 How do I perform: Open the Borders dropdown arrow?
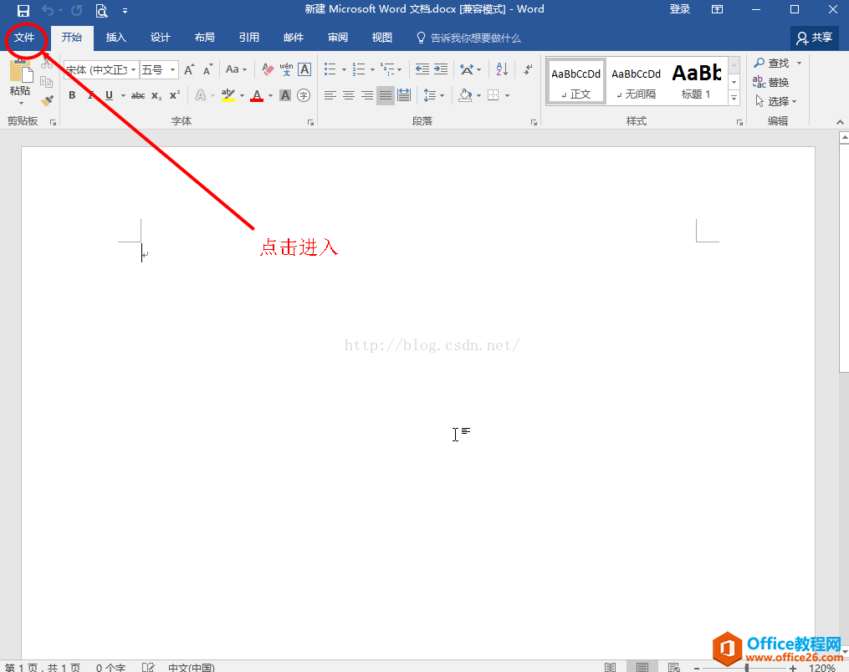coord(508,96)
